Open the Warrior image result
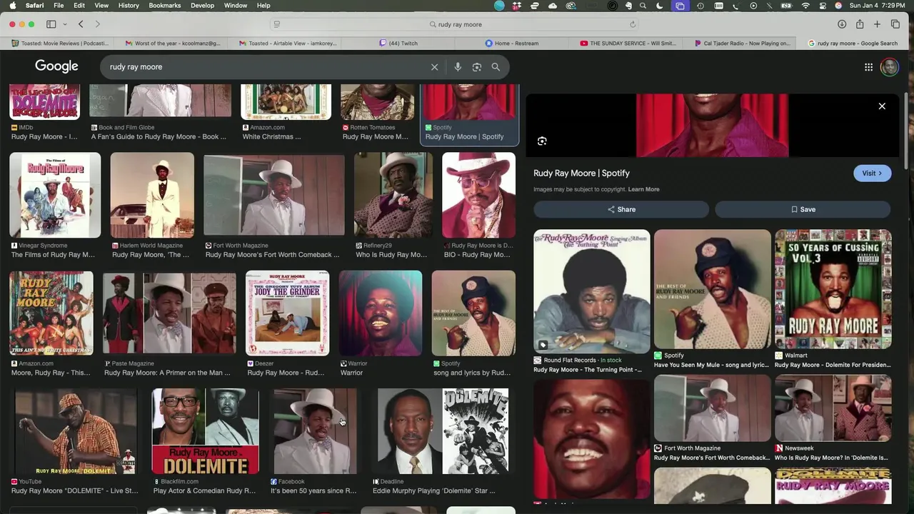Image resolution: width=914 pixels, height=514 pixels. 381,313
